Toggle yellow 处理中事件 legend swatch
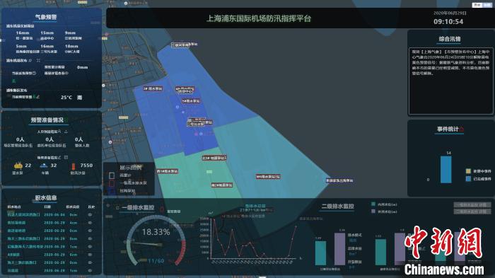 pos(468,171)
